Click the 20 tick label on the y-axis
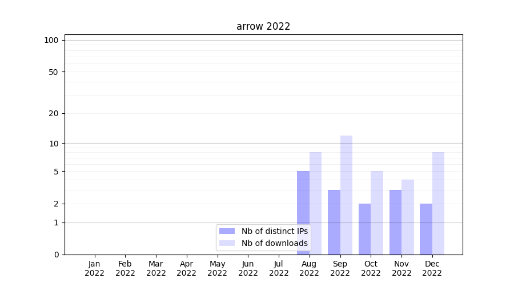This screenshot has width=514, height=286. click(54, 113)
